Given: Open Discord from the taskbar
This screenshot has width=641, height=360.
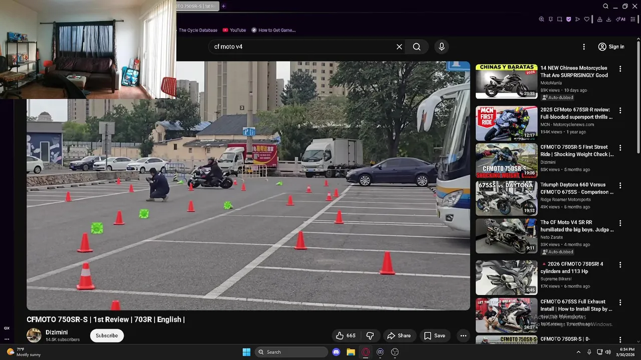Looking at the screenshot, I should (336, 352).
